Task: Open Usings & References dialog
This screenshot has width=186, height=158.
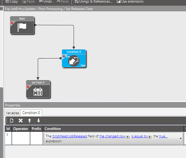Action: pos(93,2)
